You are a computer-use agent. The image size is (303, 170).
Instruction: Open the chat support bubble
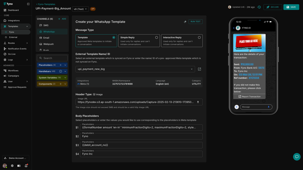click(297, 157)
